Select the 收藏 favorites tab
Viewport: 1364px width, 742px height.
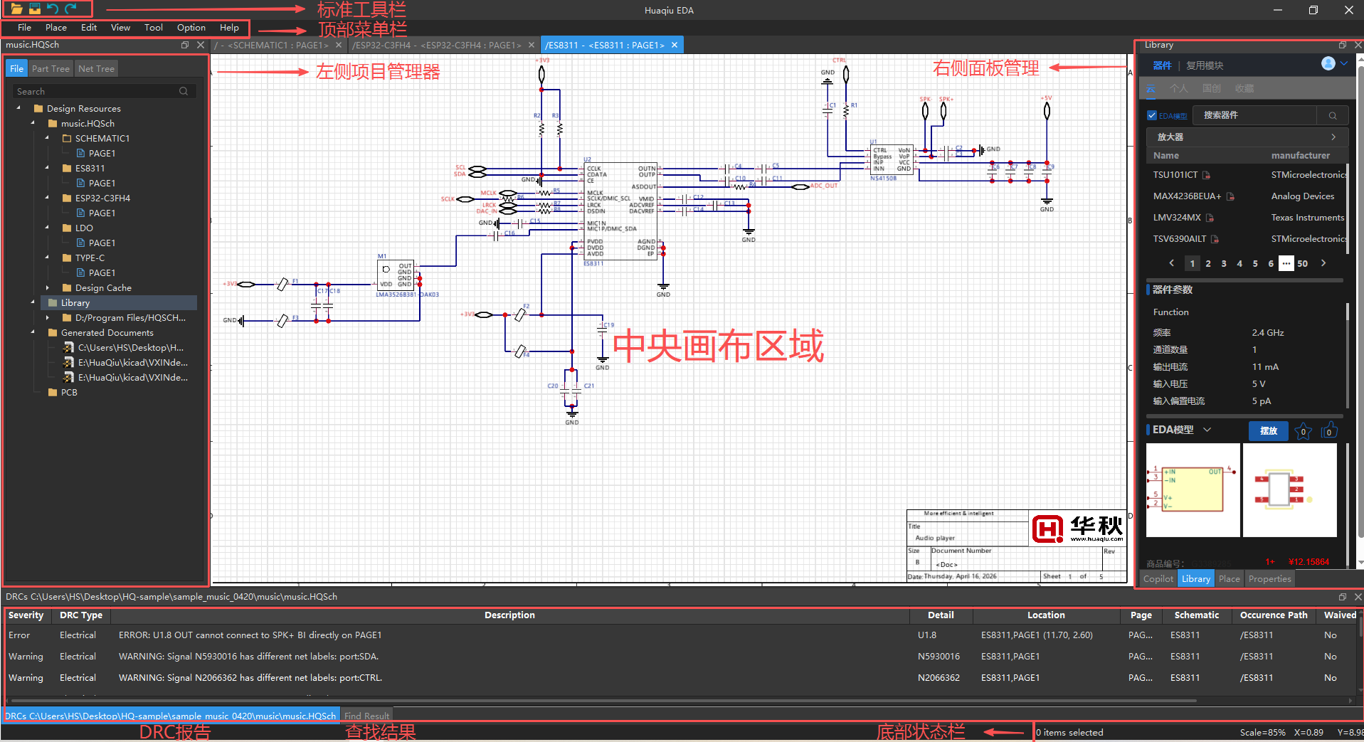point(1244,89)
